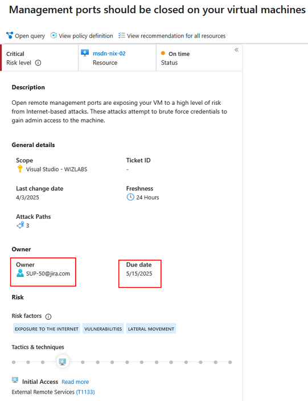
Task: Open the T1133 technique link
Action: pos(85,392)
